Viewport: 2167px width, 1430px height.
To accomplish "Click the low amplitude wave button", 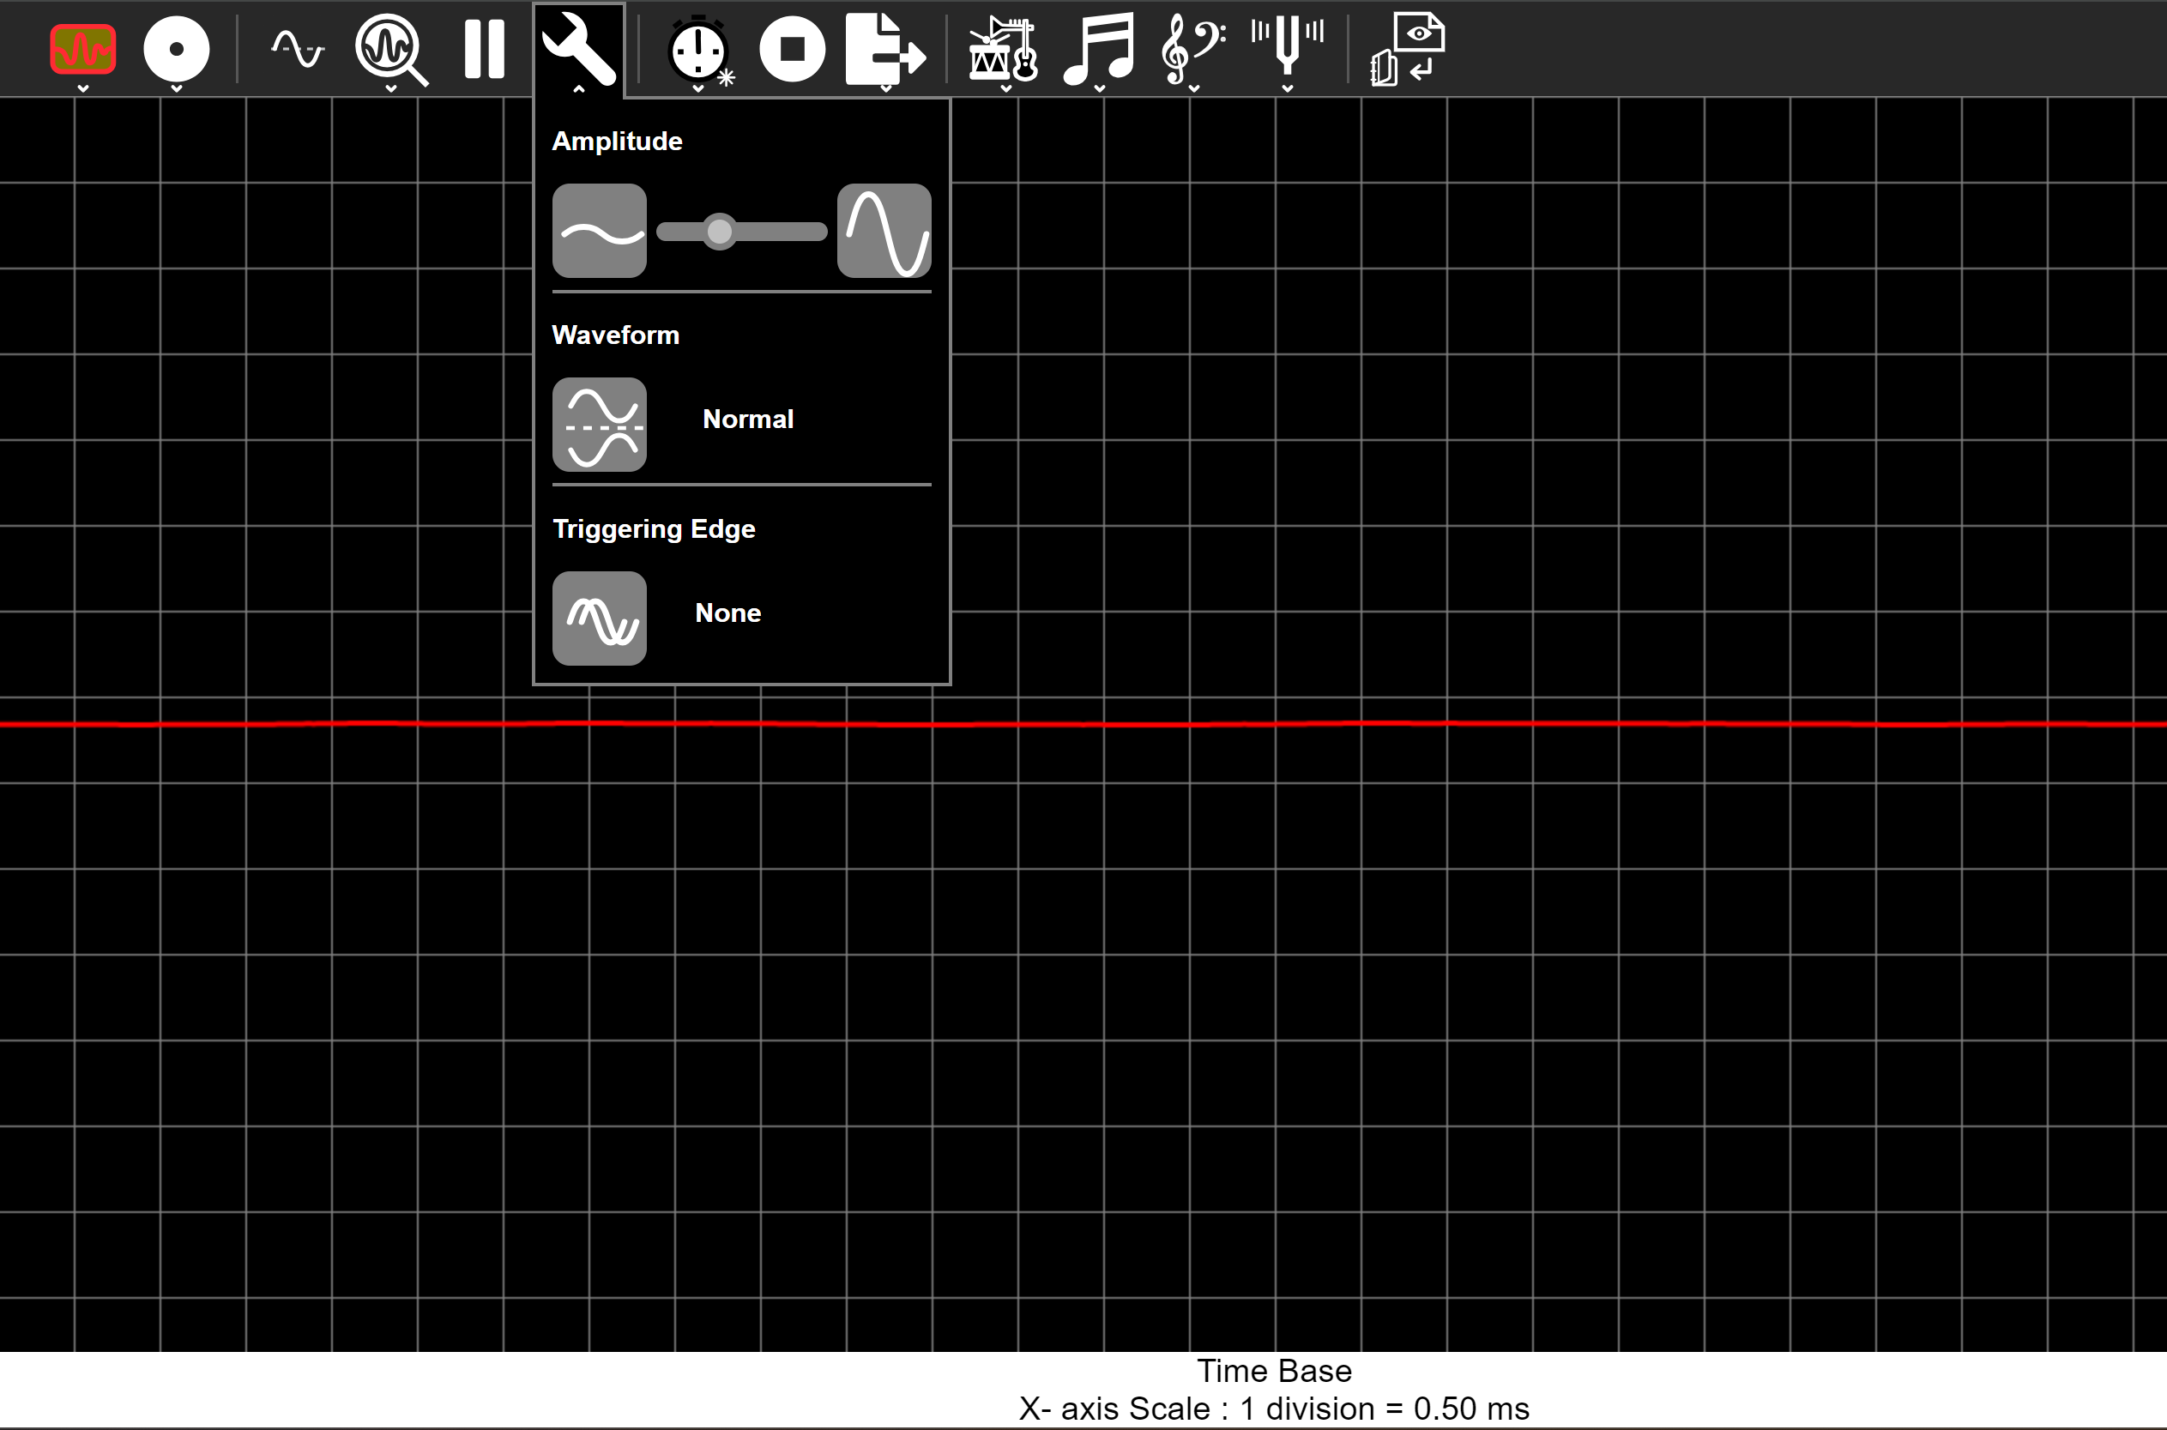I will [599, 231].
